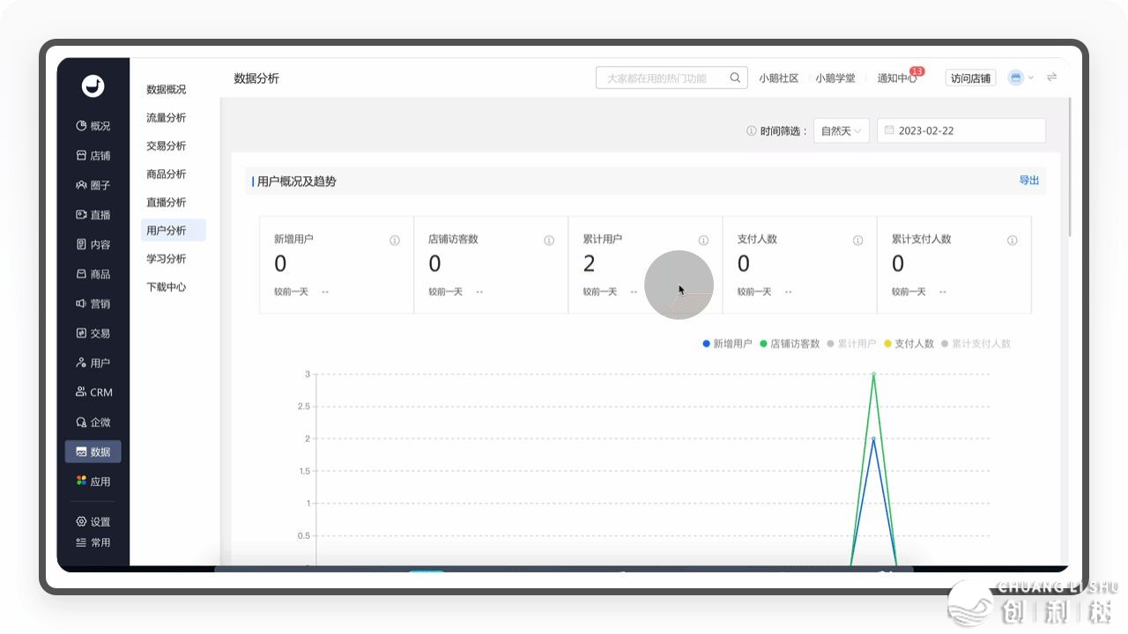Viewport: 1128px width, 634px height.
Task: Click info icon beside 累计支付人数
Action: click(x=1012, y=240)
